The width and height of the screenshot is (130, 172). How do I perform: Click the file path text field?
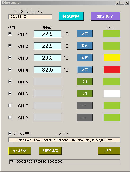click(64, 140)
